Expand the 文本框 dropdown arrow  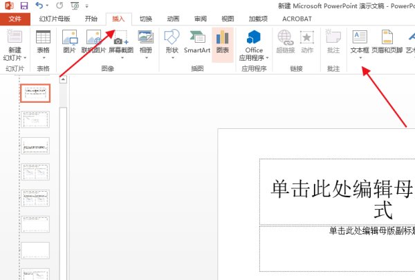360,57
